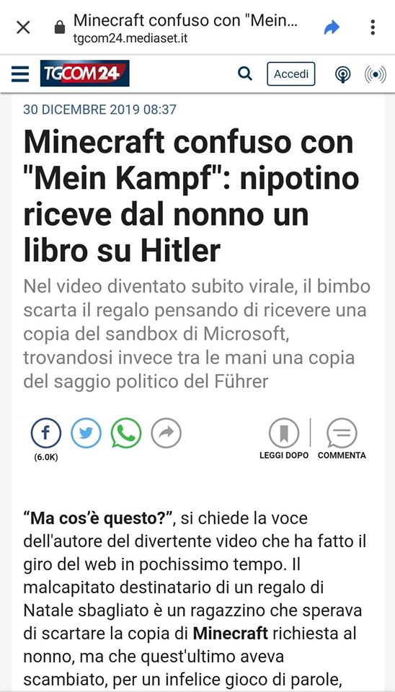Open the hamburger navigation menu
The width and height of the screenshot is (395, 692).
pos(20,74)
